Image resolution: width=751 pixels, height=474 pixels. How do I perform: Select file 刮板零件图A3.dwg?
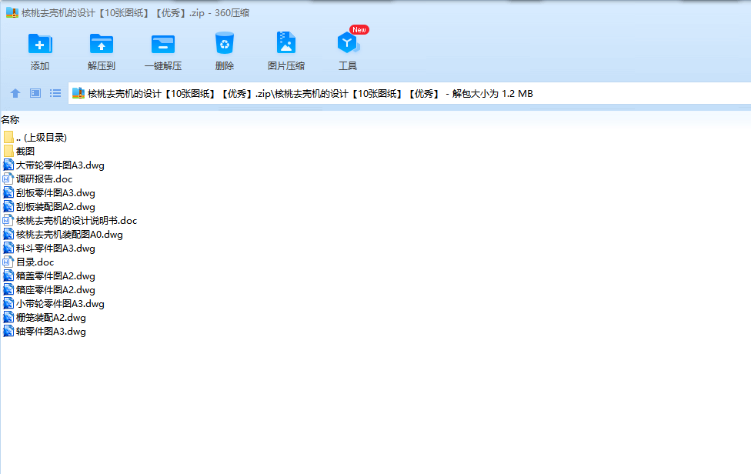(49, 193)
